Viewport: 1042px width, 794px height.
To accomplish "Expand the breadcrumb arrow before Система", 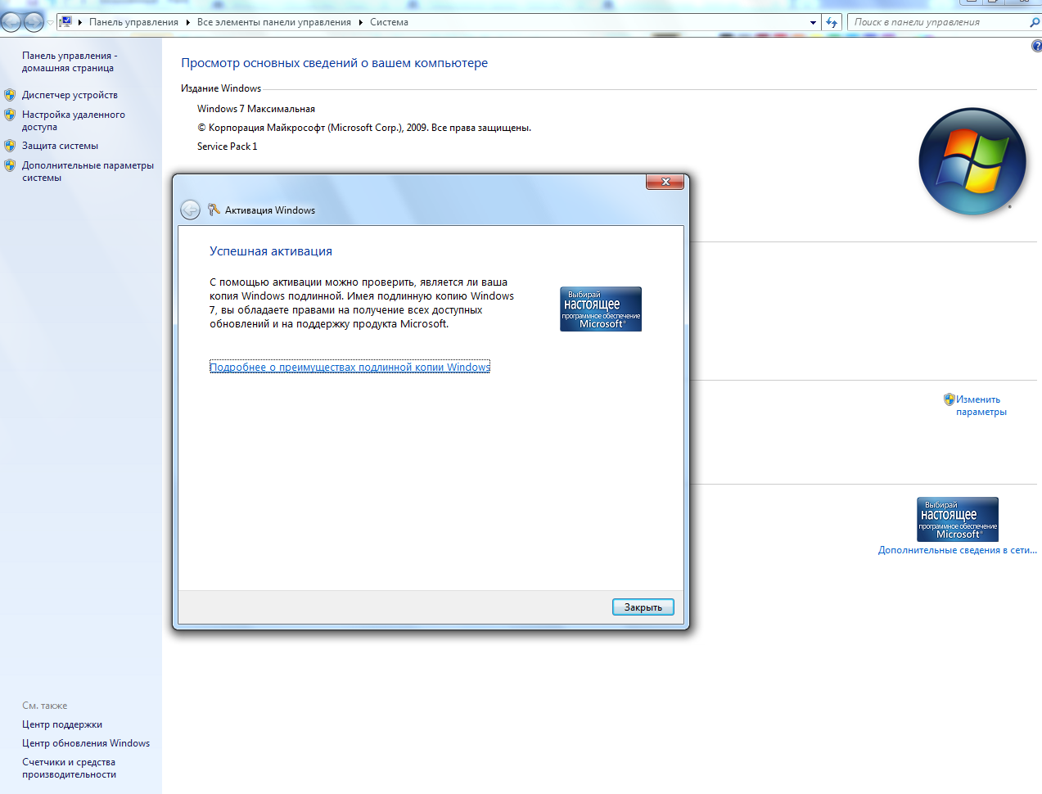I will (361, 23).
